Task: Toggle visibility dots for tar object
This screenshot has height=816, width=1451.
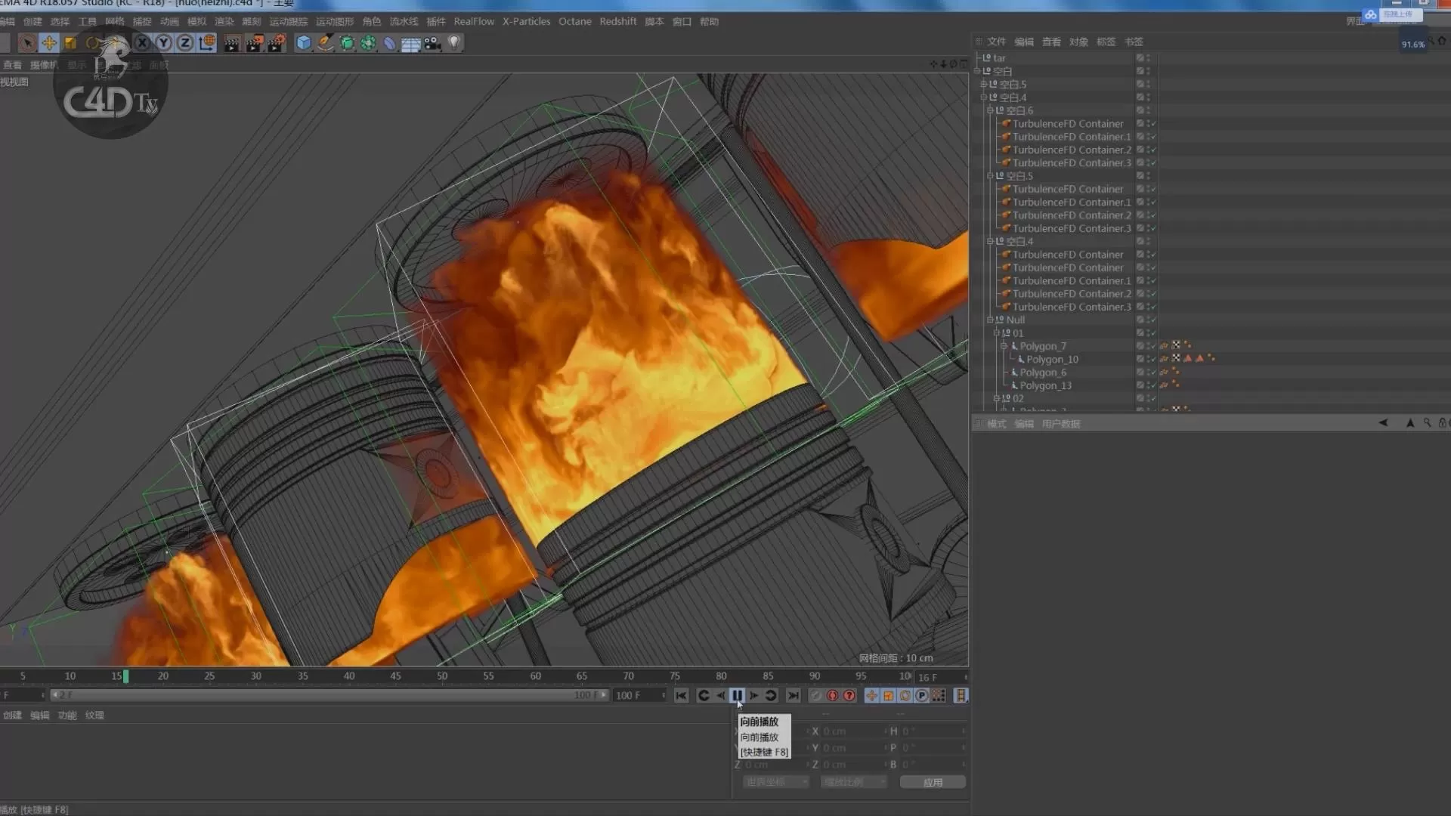Action: pos(1148,58)
